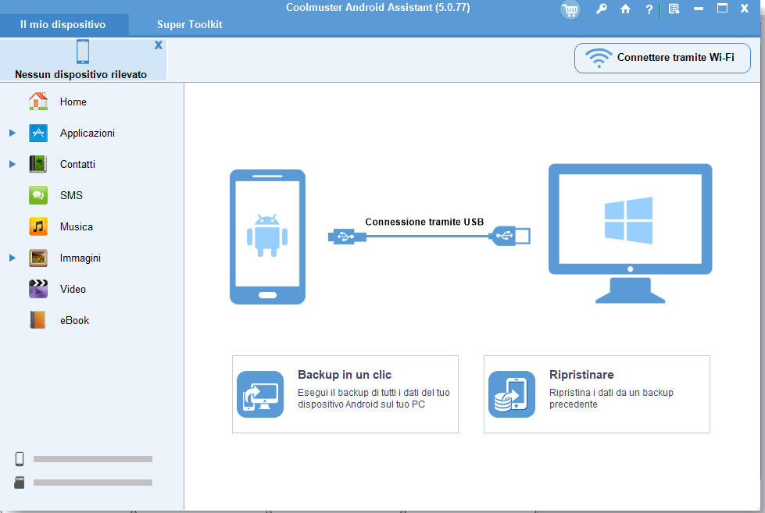Click the SD card storage icon
Screen dimensions: 765x513
[20, 483]
